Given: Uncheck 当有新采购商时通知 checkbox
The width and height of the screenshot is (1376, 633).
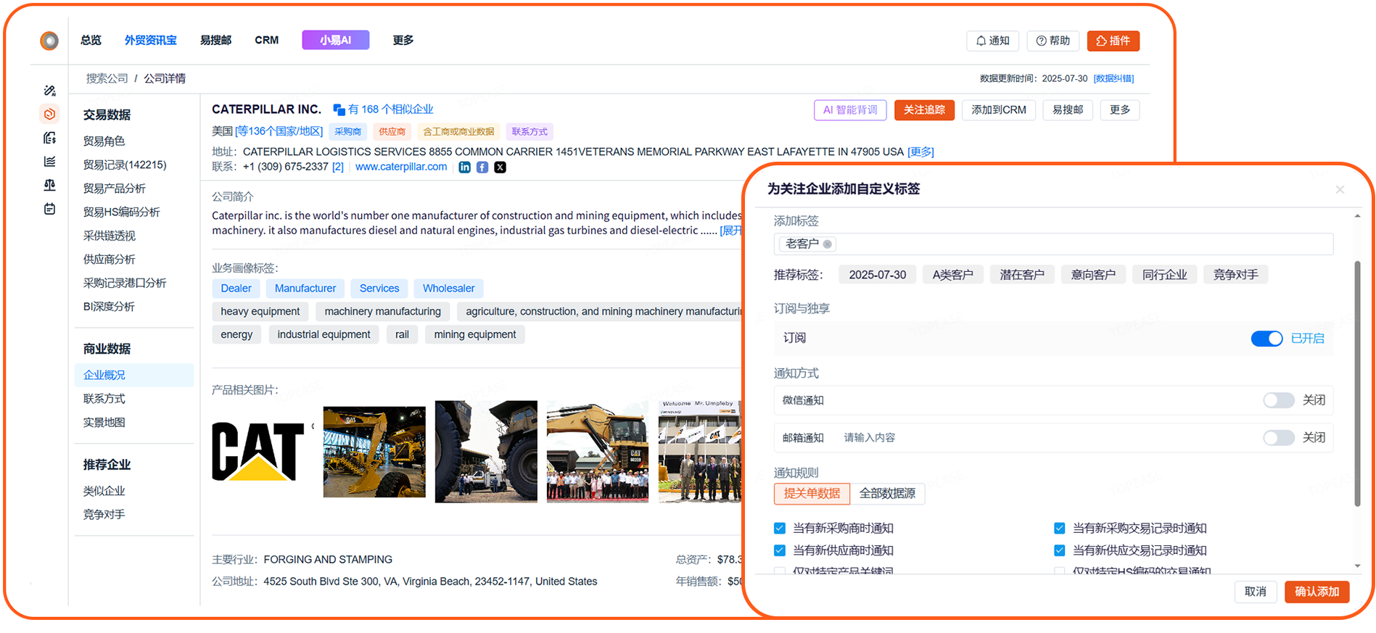Looking at the screenshot, I should click(x=780, y=529).
